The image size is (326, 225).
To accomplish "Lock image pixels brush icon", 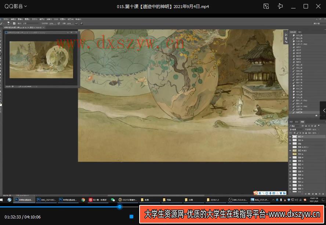I will click(x=297, y=133).
